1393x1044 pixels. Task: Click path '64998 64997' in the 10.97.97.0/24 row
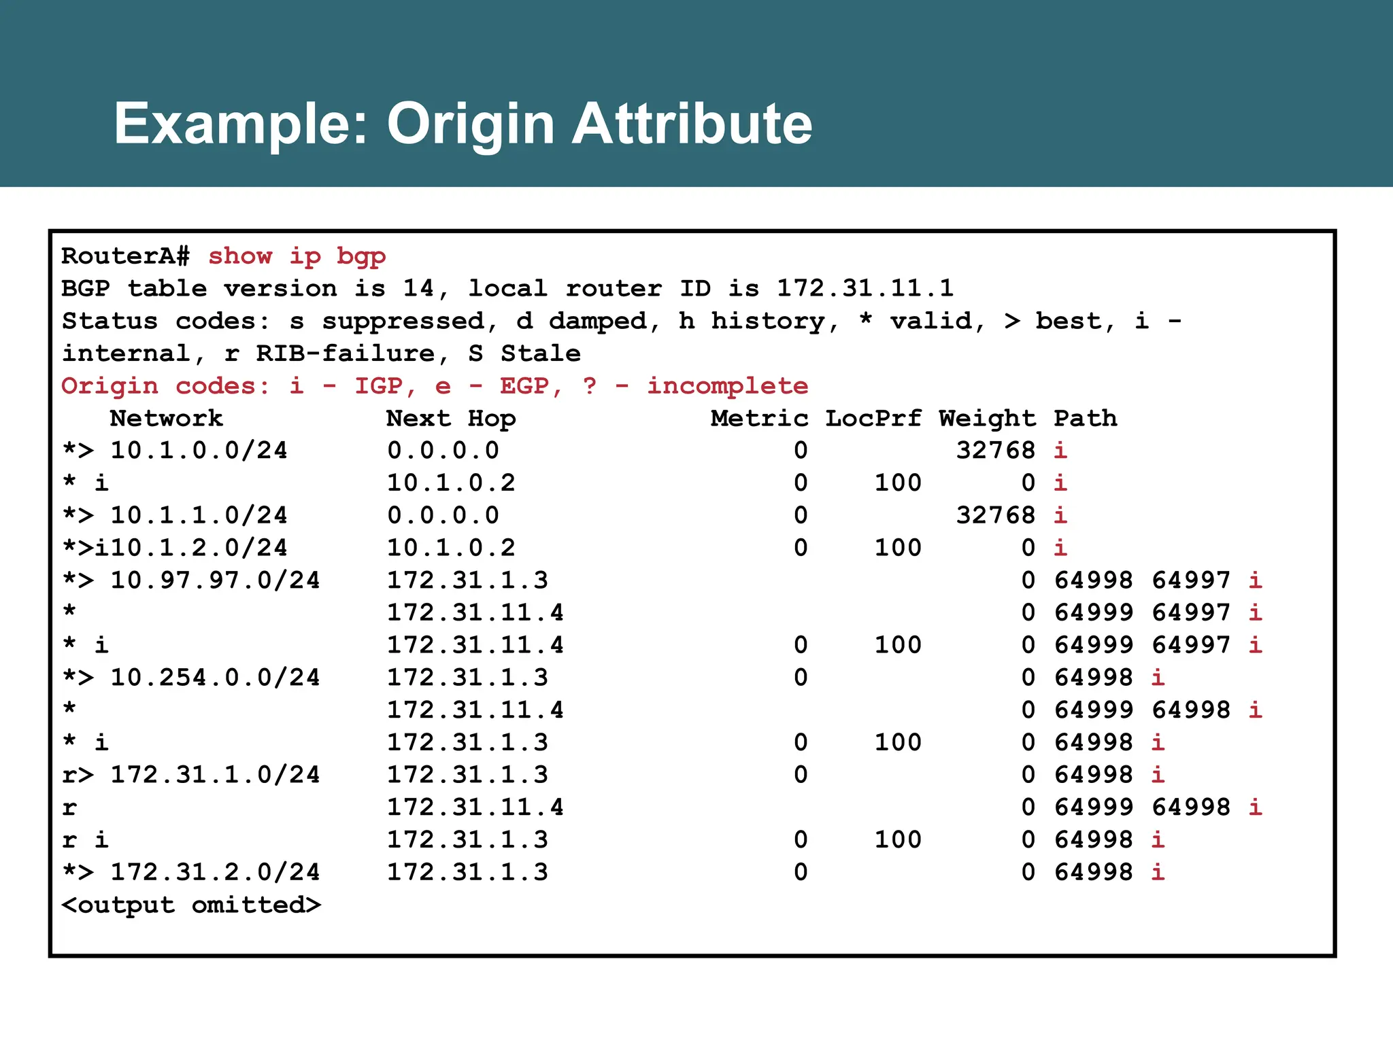(x=1142, y=581)
